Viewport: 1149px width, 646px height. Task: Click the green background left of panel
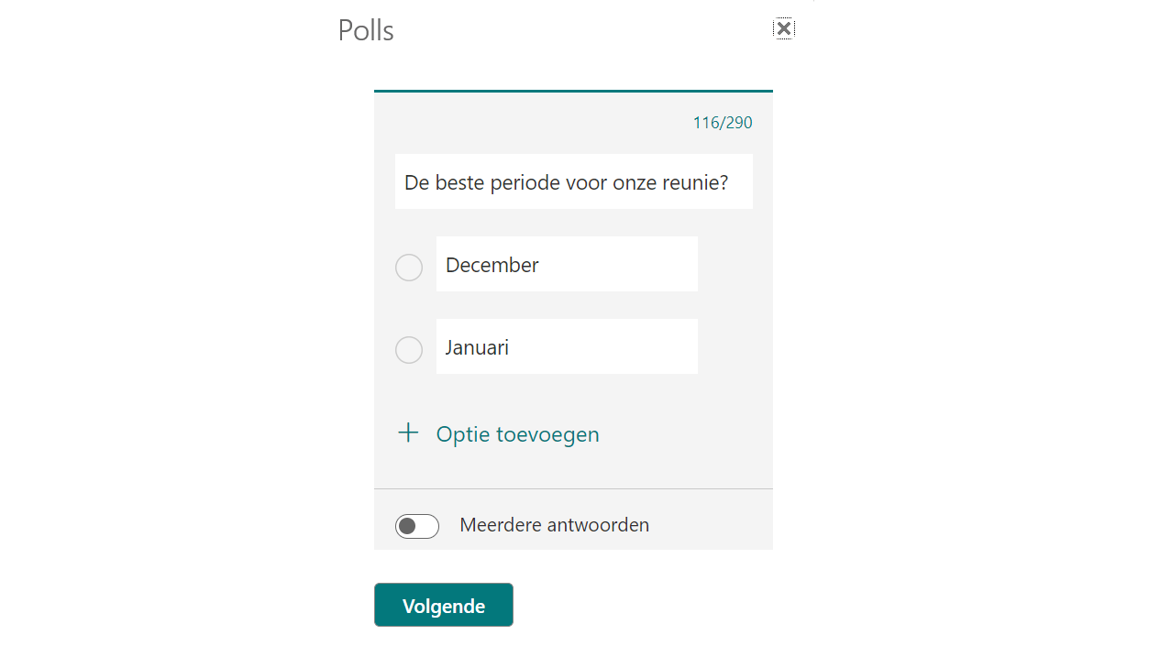(165, 321)
